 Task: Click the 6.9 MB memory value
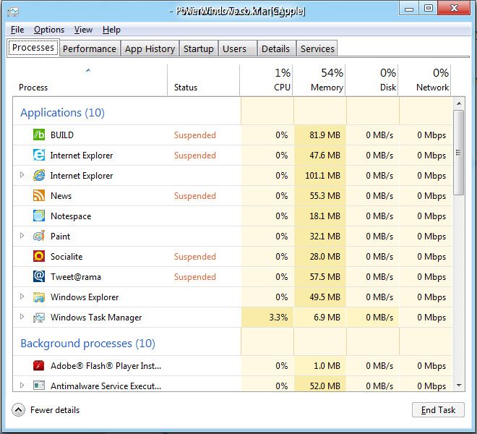tap(327, 318)
